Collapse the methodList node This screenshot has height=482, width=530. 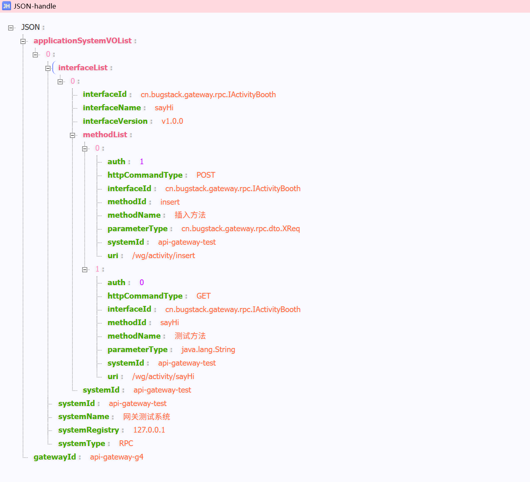pyautogui.click(x=72, y=135)
